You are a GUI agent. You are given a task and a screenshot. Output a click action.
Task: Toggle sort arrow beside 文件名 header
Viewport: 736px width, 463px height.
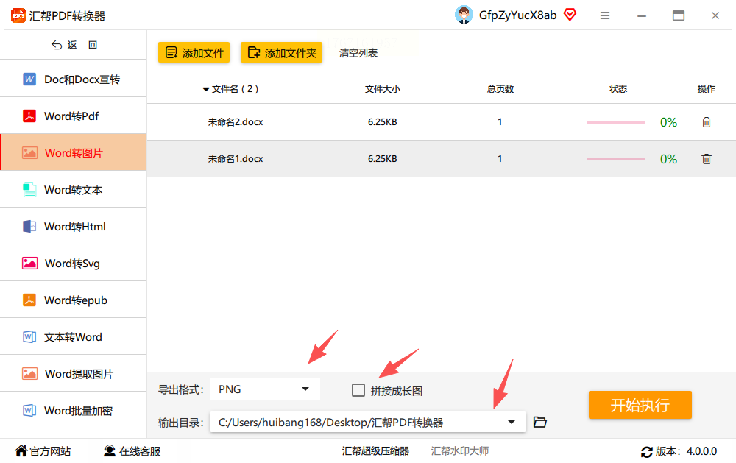pyautogui.click(x=205, y=89)
